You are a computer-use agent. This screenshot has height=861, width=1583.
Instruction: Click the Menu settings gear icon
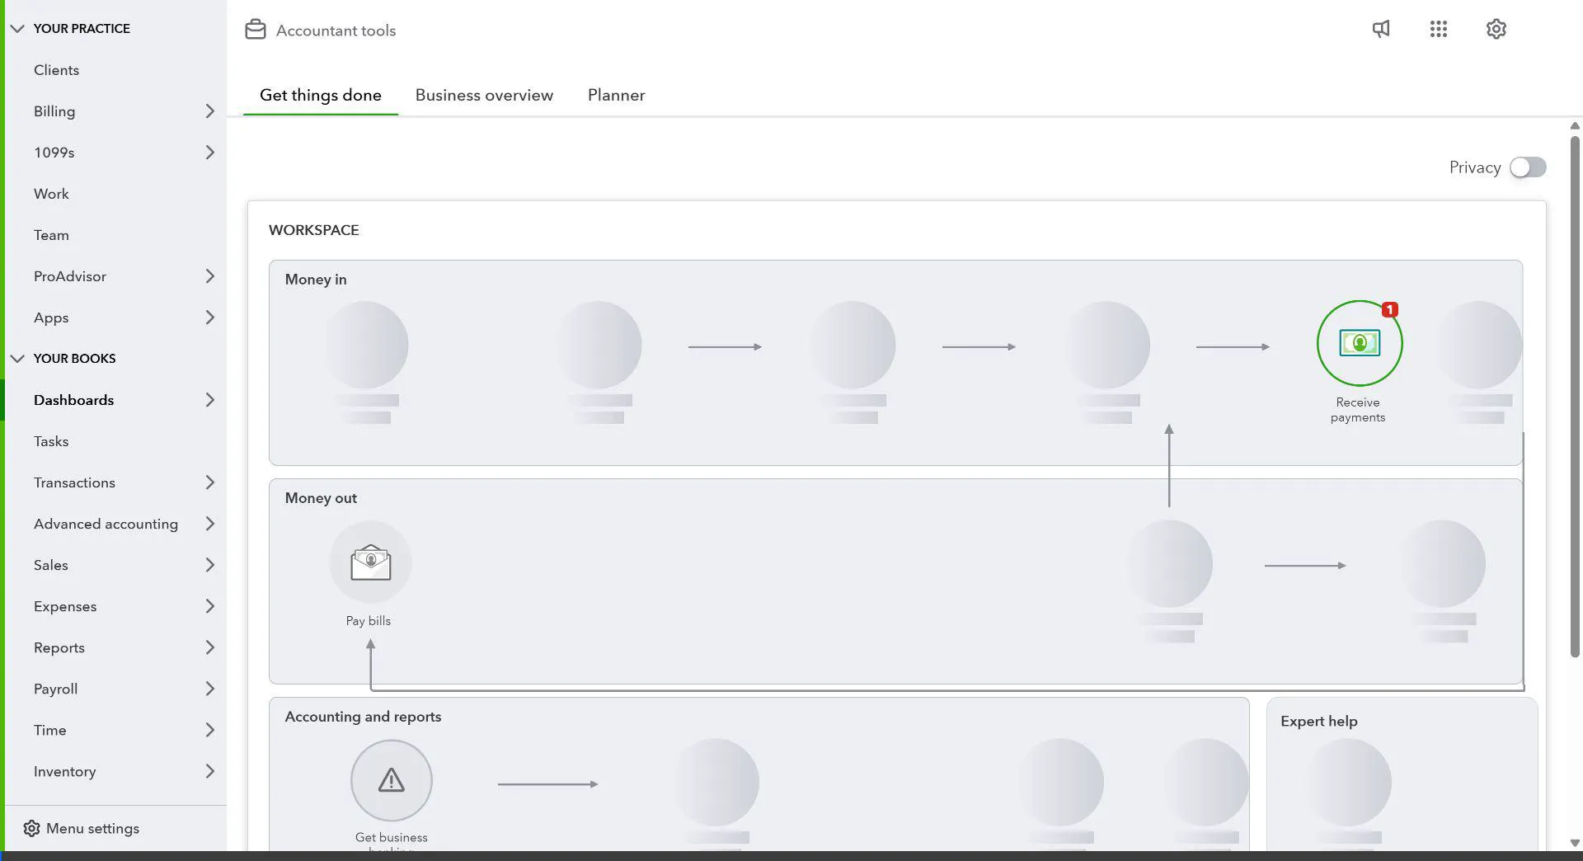31,828
